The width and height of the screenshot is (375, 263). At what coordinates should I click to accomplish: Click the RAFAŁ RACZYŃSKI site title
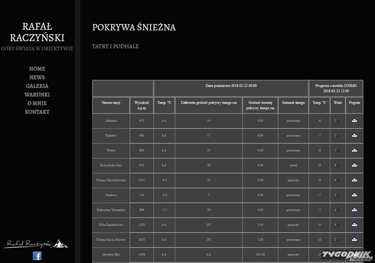(x=37, y=32)
